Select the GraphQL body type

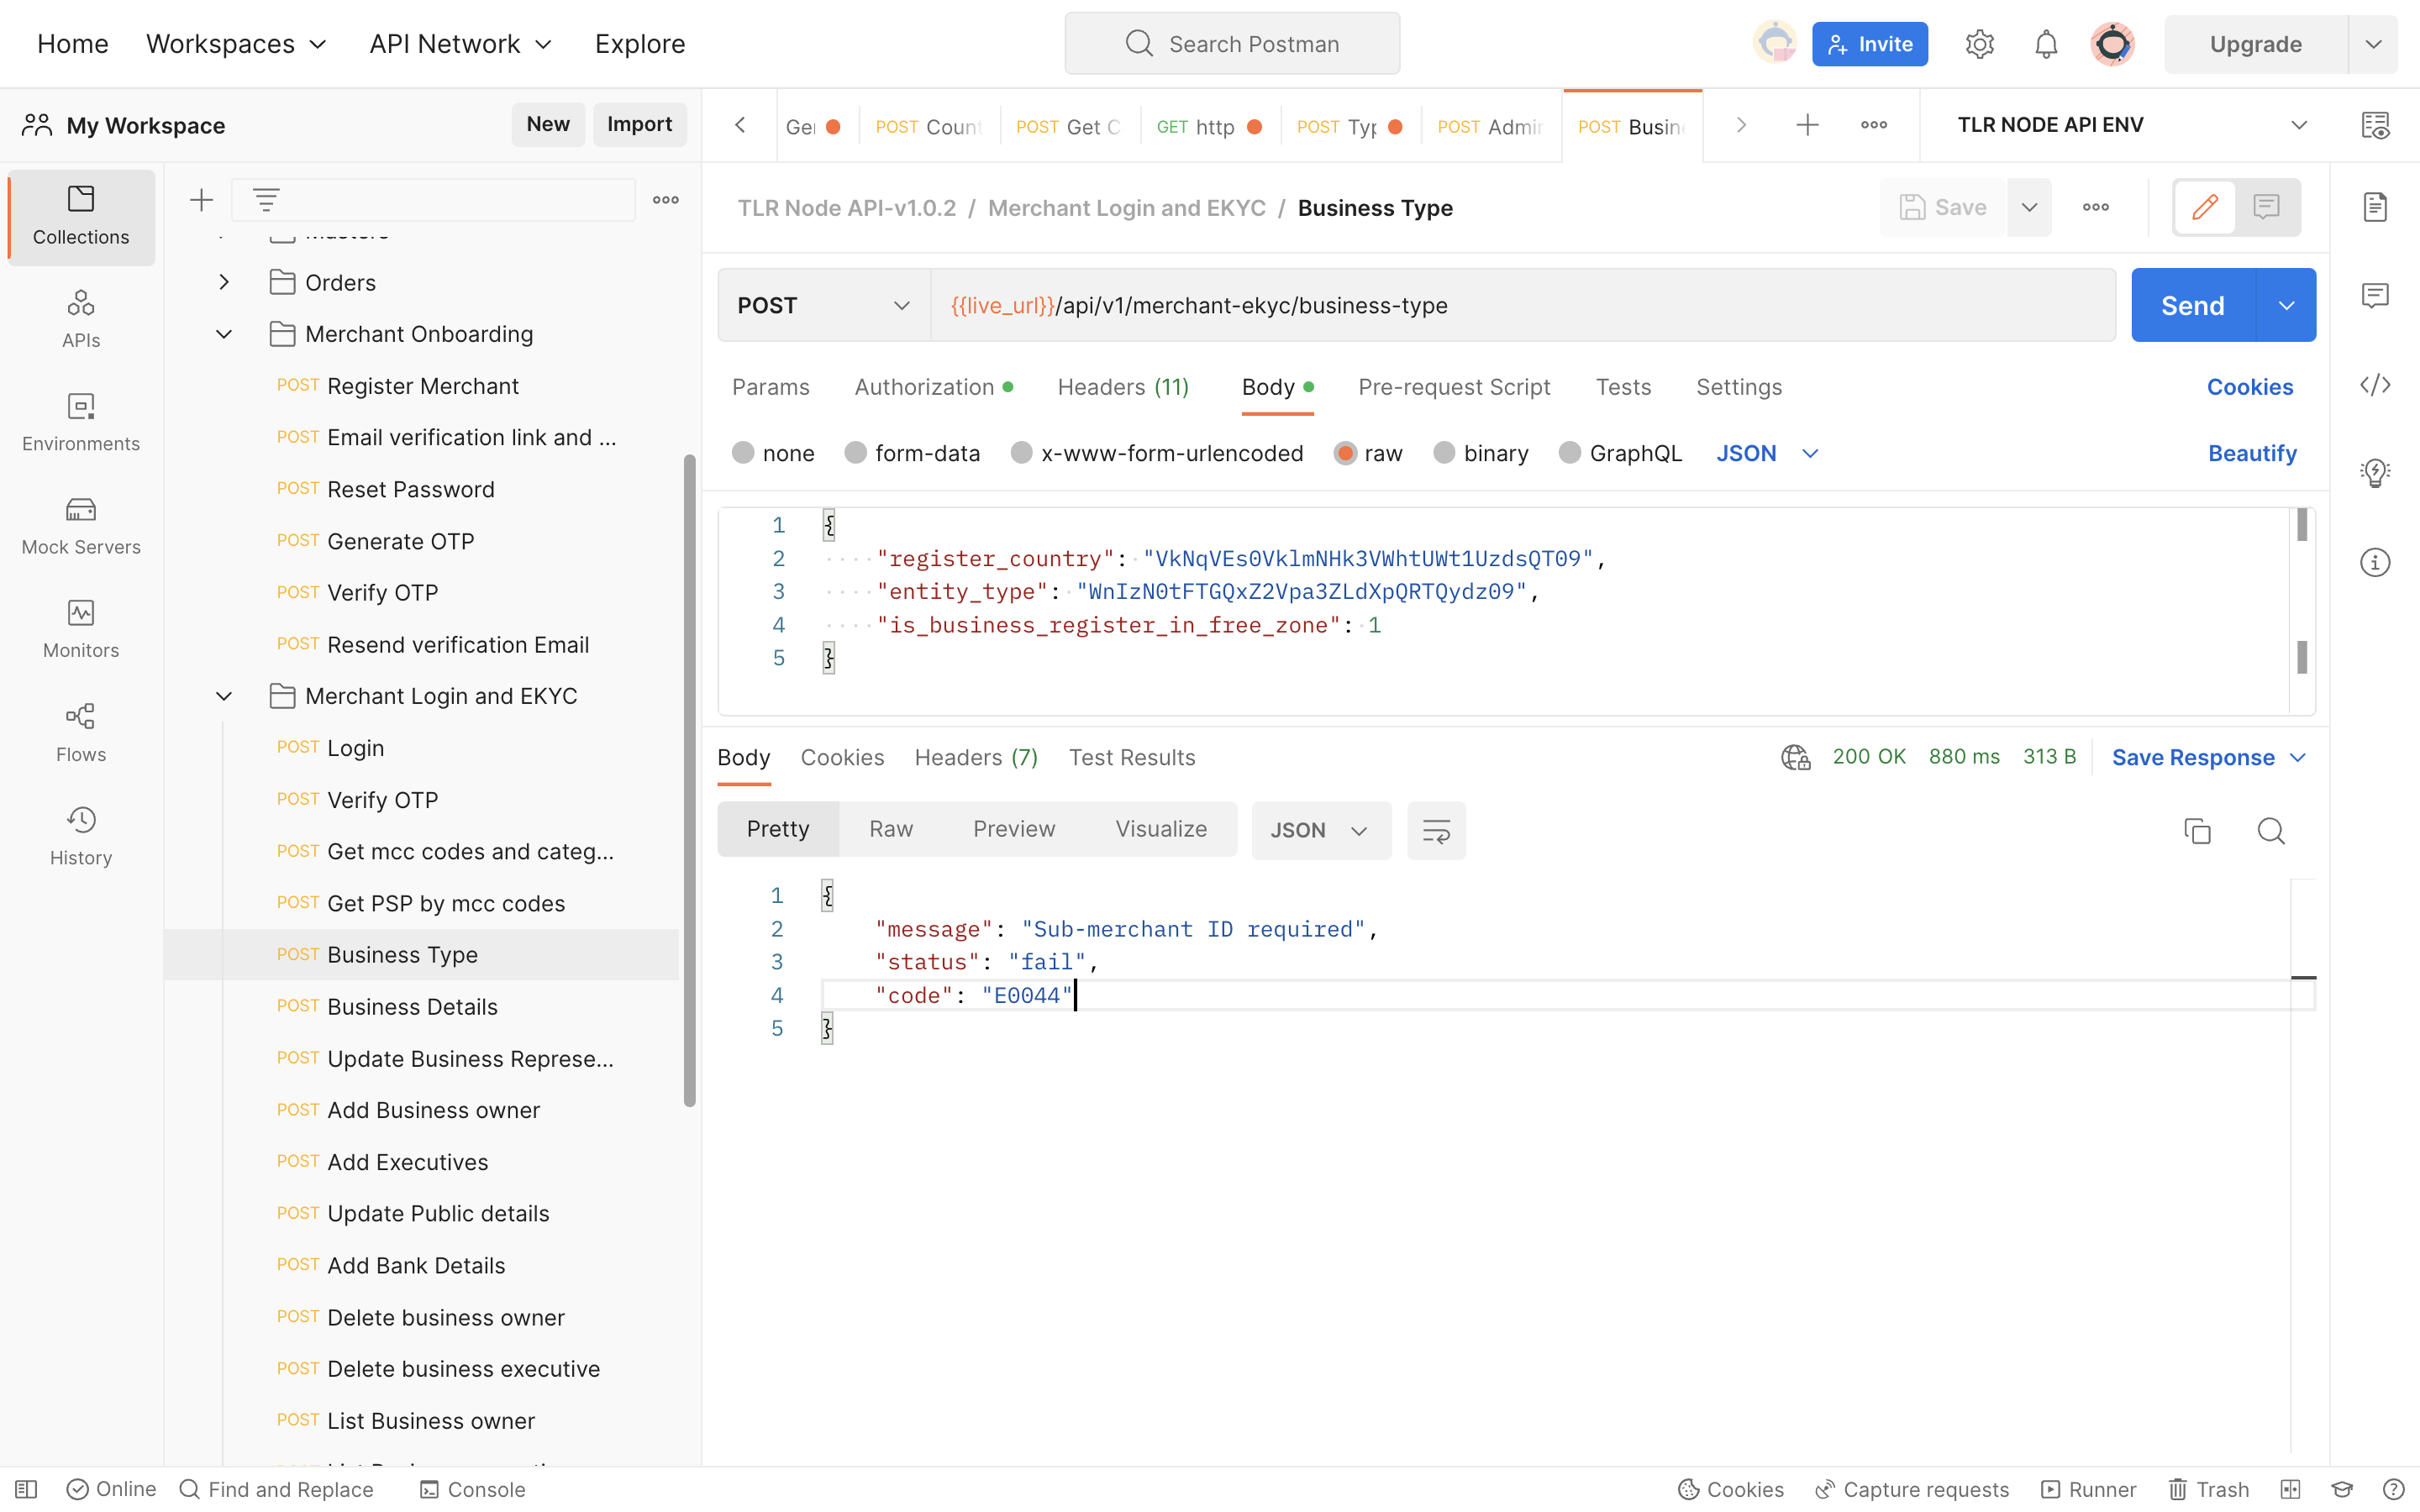(1570, 453)
